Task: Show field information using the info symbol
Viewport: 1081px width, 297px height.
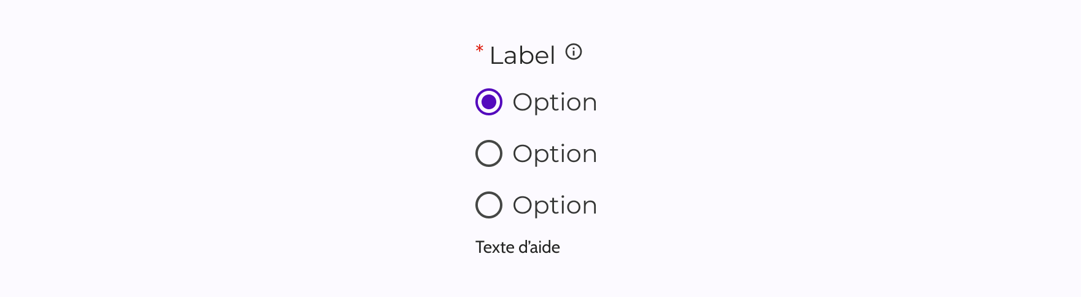Action: (573, 52)
